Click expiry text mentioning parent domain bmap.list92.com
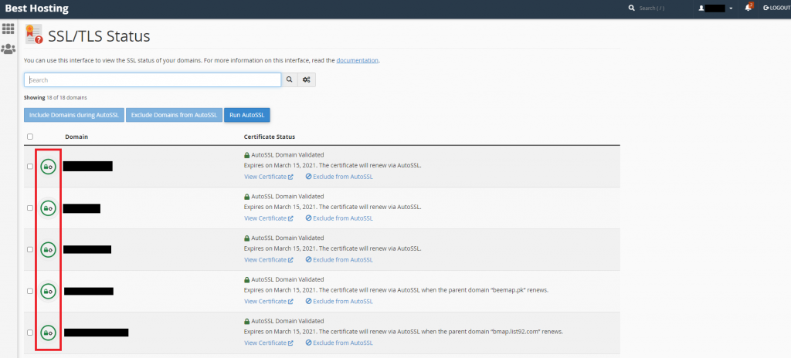The width and height of the screenshot is (791, 358). point(403,332)
